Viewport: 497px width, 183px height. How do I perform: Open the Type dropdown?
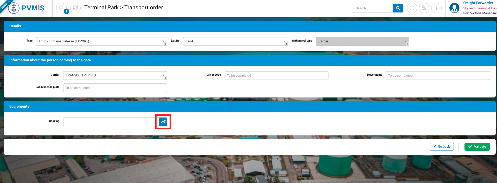click(101, 41)
